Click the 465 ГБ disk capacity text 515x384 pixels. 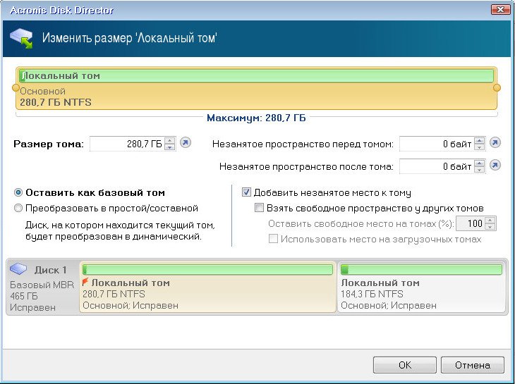point(24,296)
